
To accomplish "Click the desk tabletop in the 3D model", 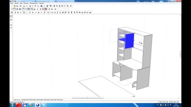I will click(x=131, y=64).
